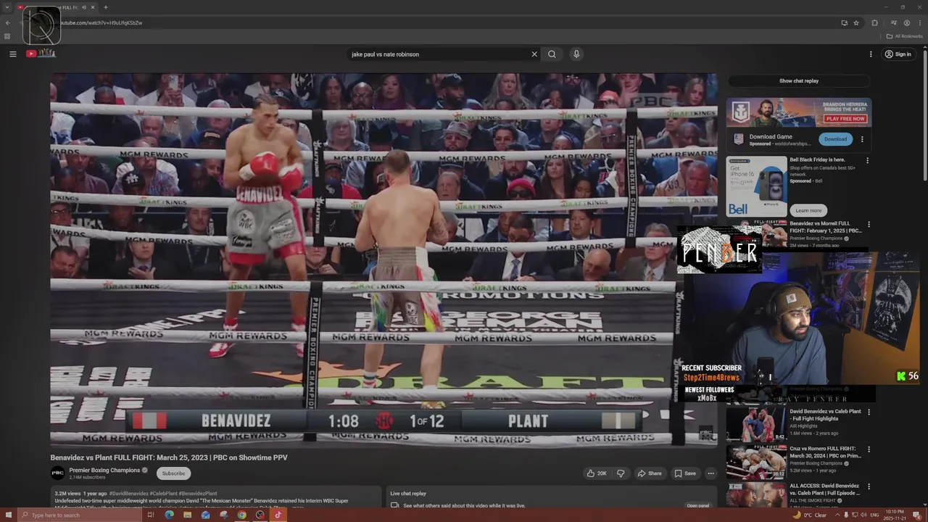Click the #BenavidezPlant hashtag
The height and width of the screenshot is (522, 928).
[198, 494]
